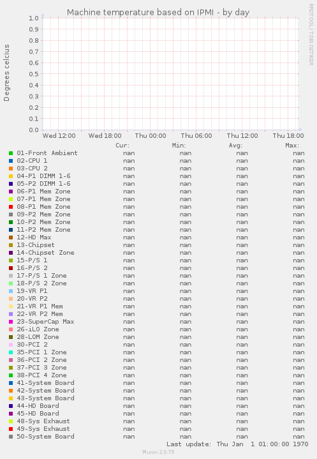
Task: Select the '49-Sys Exhaust' legend label
Action: (43, 429)
